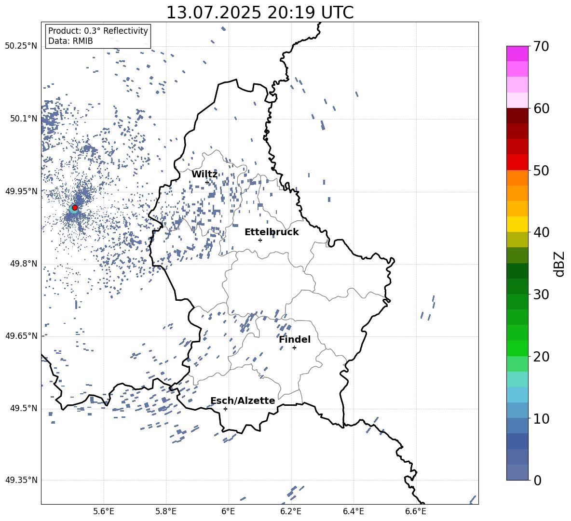Click the 30 tick on colorbar

541,294
